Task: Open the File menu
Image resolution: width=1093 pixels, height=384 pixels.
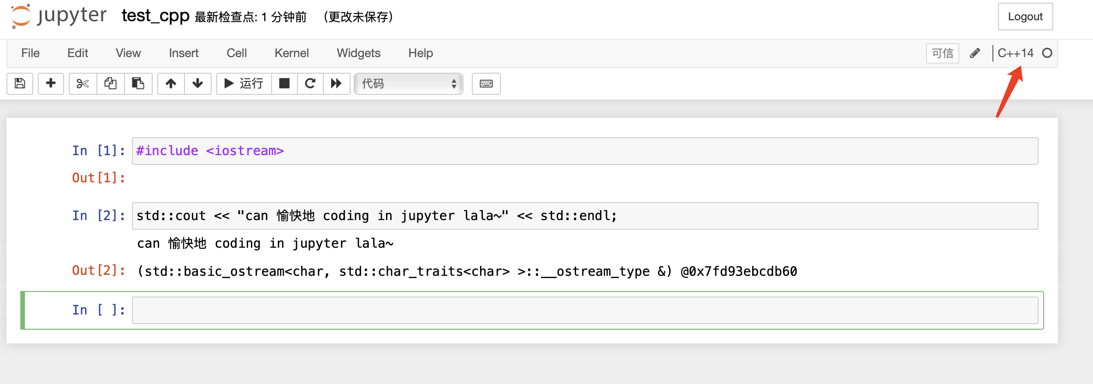Action: [30, 53]
